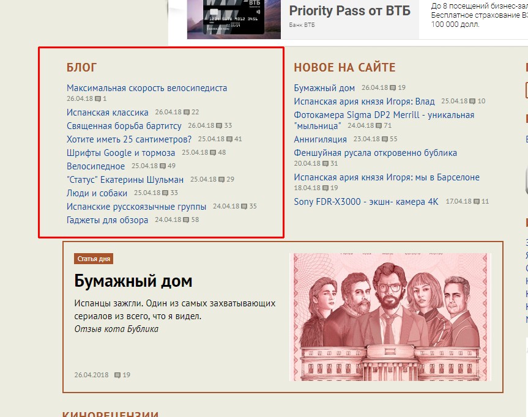Click comment icon next to Испанская классика
The width and height of the screenshot is (528, 417).
tap(187, 113)
